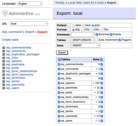Uncheck data checkbox in wp_usermeta row

102,116
